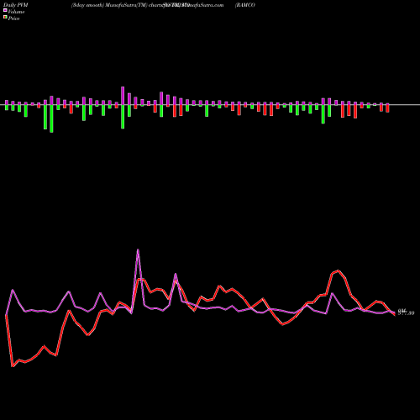Click the lowest point of red price line
Viewport: 420px width, 420px height.
pyautogui.click(x=13, y=366)
